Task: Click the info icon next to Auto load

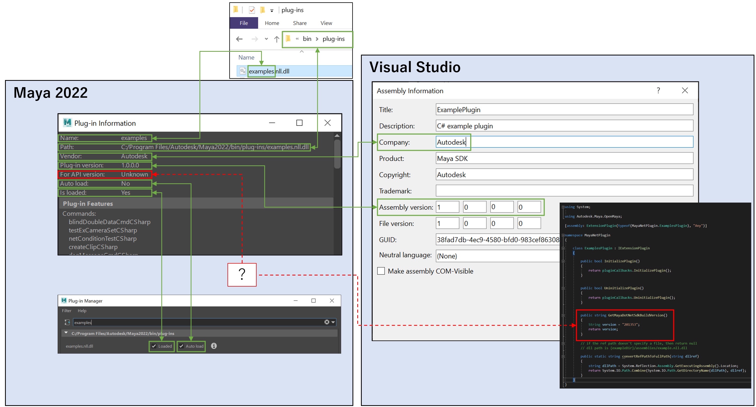Action: (x=214, y=346)
